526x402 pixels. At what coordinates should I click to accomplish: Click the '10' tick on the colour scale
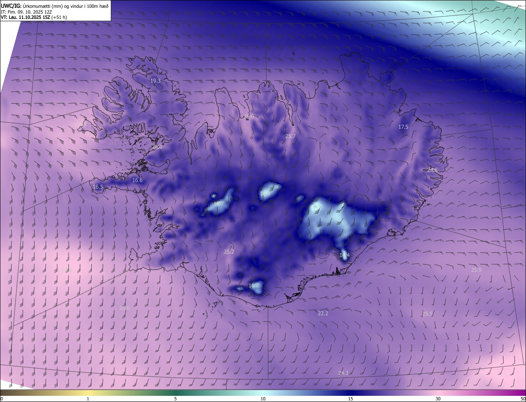(x=263, y=399)
